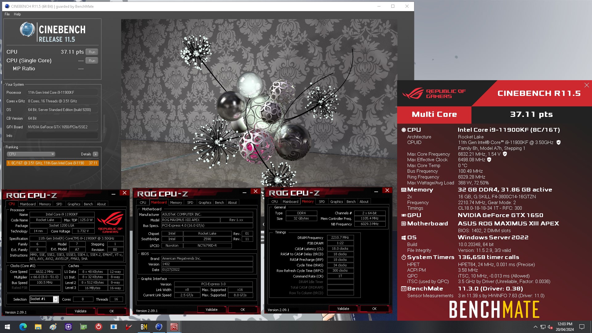
Task: Click OK in middle CPU-Z Mainboard window
Action: pos(243,310)
